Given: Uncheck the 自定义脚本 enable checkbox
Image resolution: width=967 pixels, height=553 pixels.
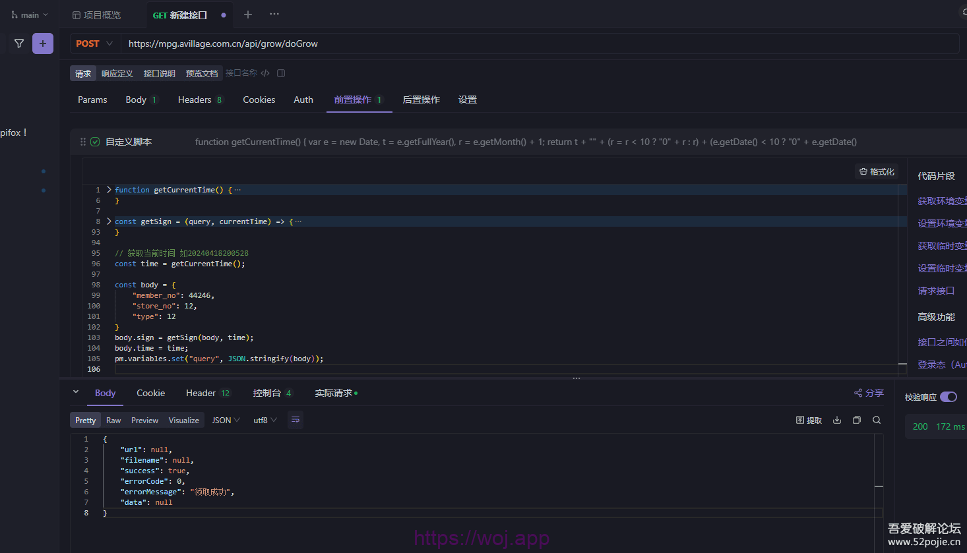Looking at the screenshot, I should 95,142.
